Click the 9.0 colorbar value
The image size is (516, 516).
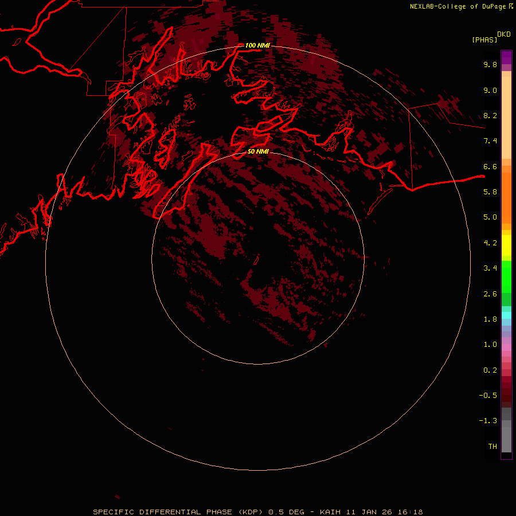[x=490, y=91]
